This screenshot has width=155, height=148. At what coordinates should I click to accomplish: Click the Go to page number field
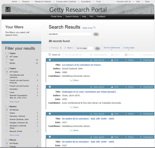pos(90,48)
